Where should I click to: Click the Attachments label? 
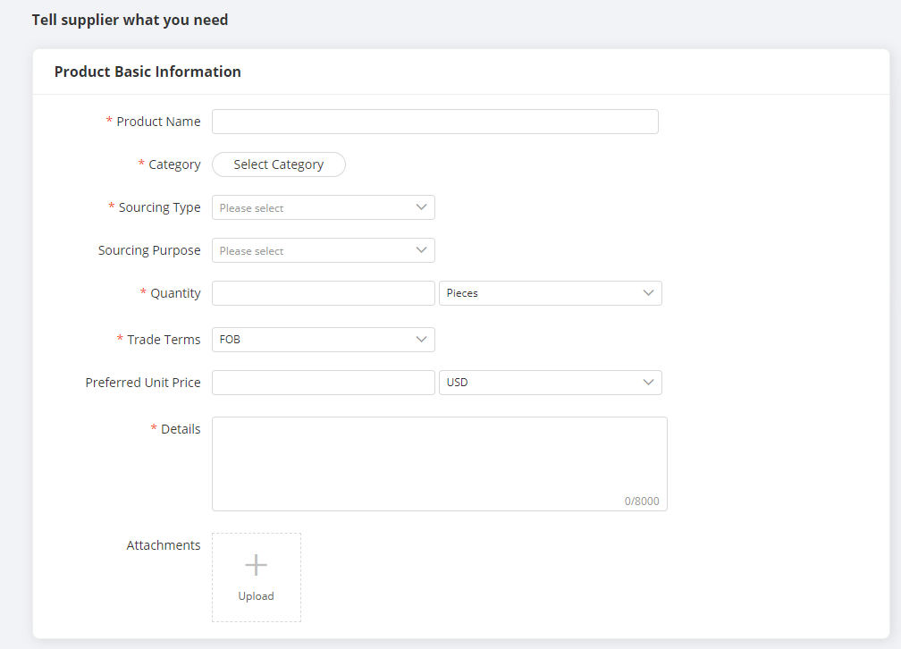click(x=164, y=545)
